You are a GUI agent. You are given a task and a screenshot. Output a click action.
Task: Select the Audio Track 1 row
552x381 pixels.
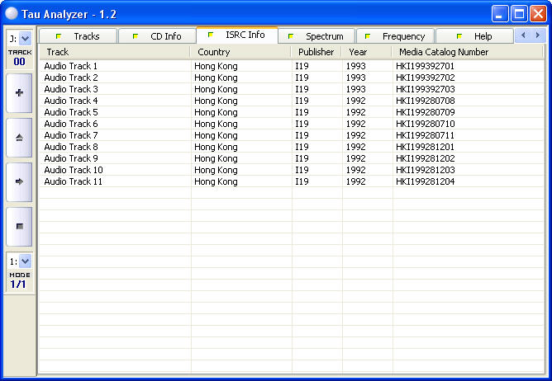(292, 66)
